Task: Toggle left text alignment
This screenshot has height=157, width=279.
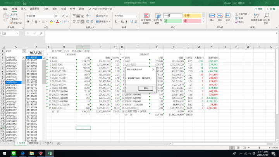Action: pos(74,22)
